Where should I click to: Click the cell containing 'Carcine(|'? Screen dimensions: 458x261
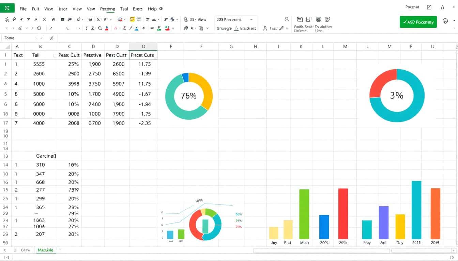point(46,156)
